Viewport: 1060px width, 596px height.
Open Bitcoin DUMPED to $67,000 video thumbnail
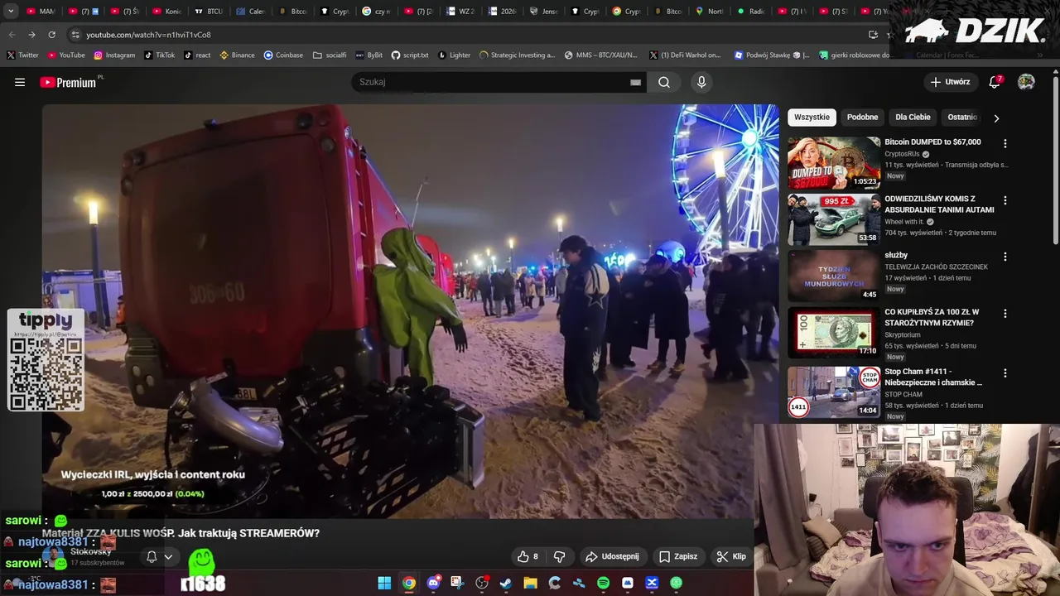pos(834,163)
